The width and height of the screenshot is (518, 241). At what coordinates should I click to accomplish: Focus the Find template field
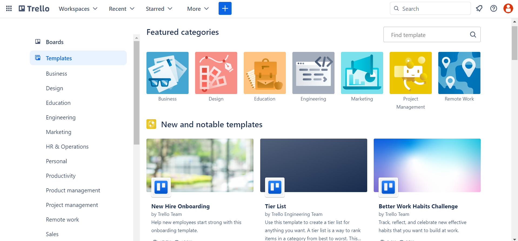[x=432, y=35]
